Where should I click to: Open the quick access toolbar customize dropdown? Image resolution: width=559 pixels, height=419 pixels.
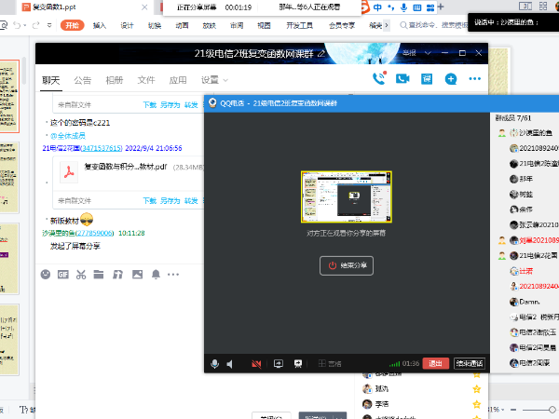[x=49, y=25]
